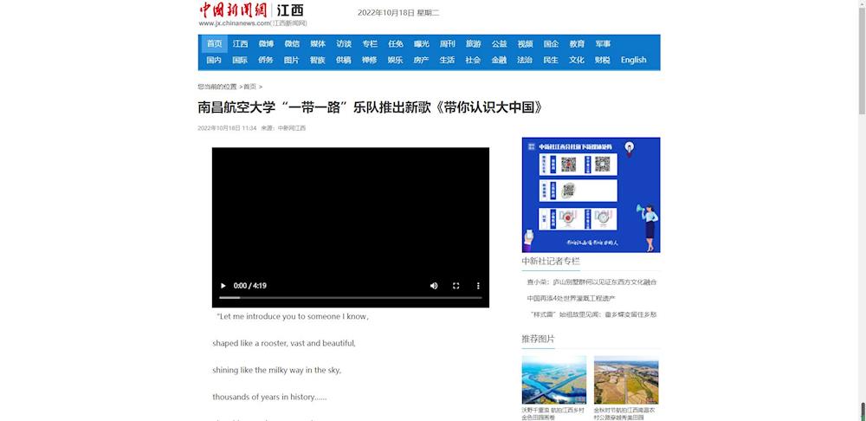Open the blue QR code promotional banner
Screen dimensions: 866x421
pos(591,195)
